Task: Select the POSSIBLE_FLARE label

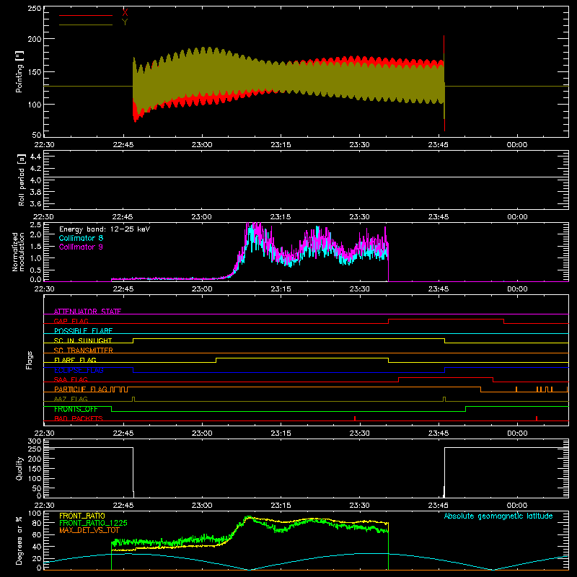Action: [83, 331]
